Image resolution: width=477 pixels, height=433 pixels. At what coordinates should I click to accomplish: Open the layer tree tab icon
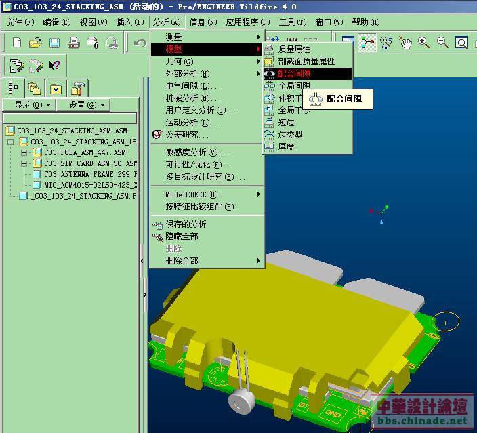[35, 88]
